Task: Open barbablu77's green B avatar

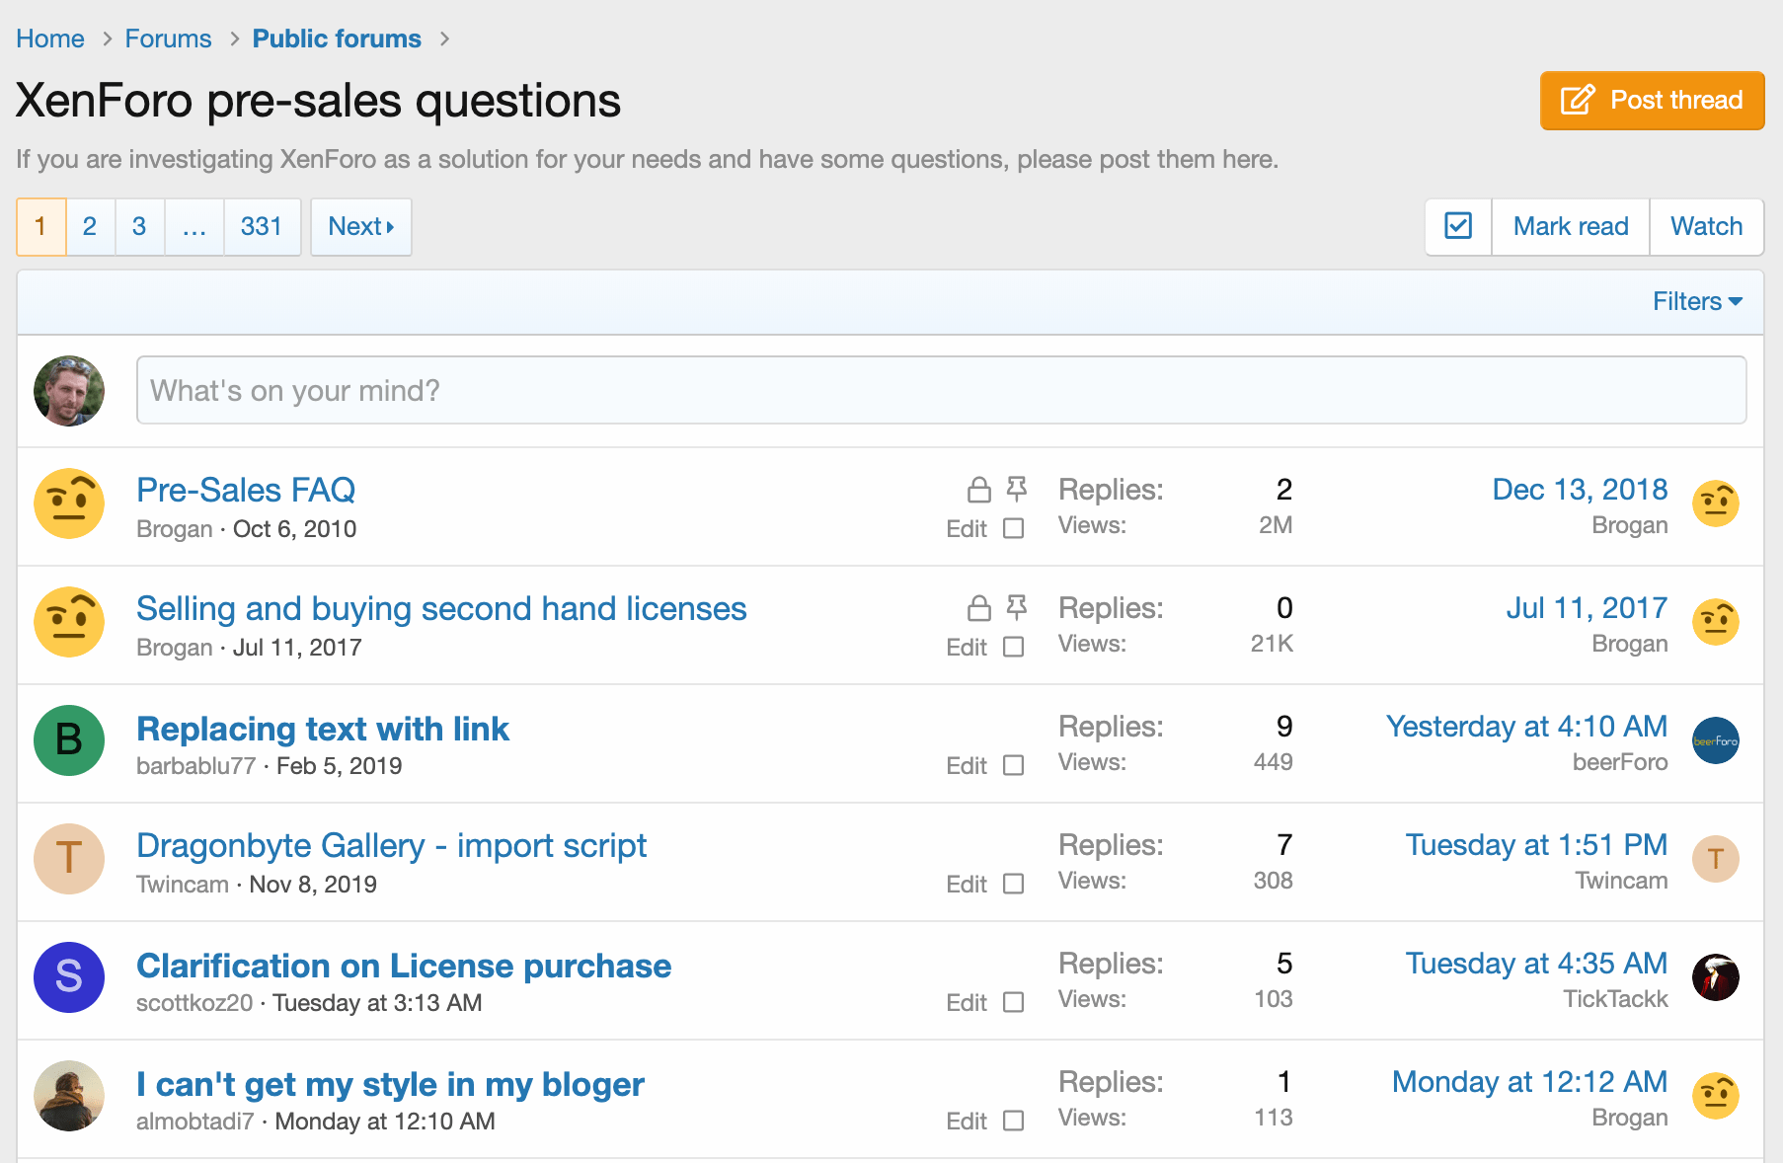Action: pyautogui.click(x=69, y=740)
